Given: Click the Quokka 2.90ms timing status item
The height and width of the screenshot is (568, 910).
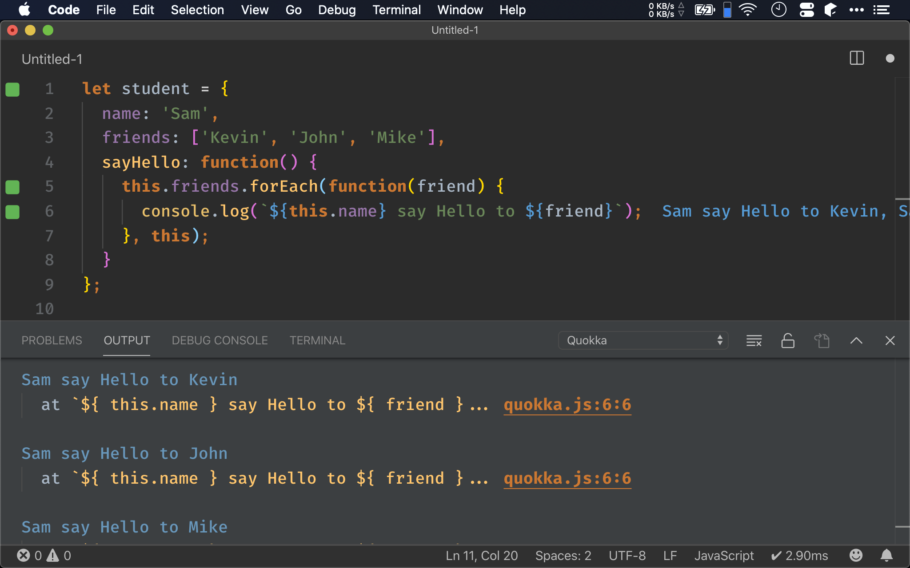Looking at the screenshot, I should pyautogui.click(x=799, y=555).
